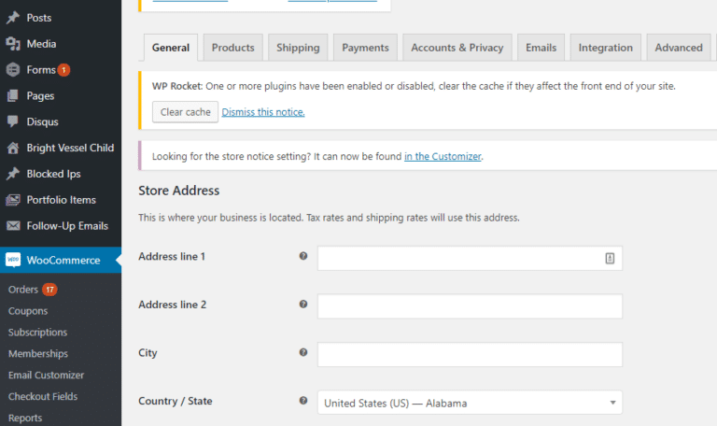Click the Clear cache button
This screenshot has height=426, width=717.
[x=185, y=112]
